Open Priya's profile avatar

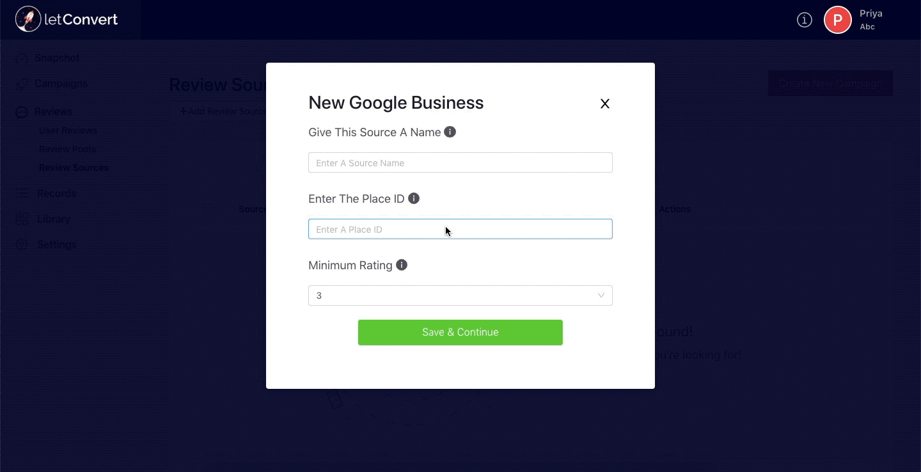click(x=838, y=20)
